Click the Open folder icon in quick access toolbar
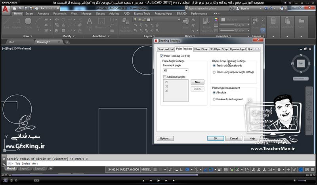The height and width of the screenshot is (185, 317). point(20,8)
